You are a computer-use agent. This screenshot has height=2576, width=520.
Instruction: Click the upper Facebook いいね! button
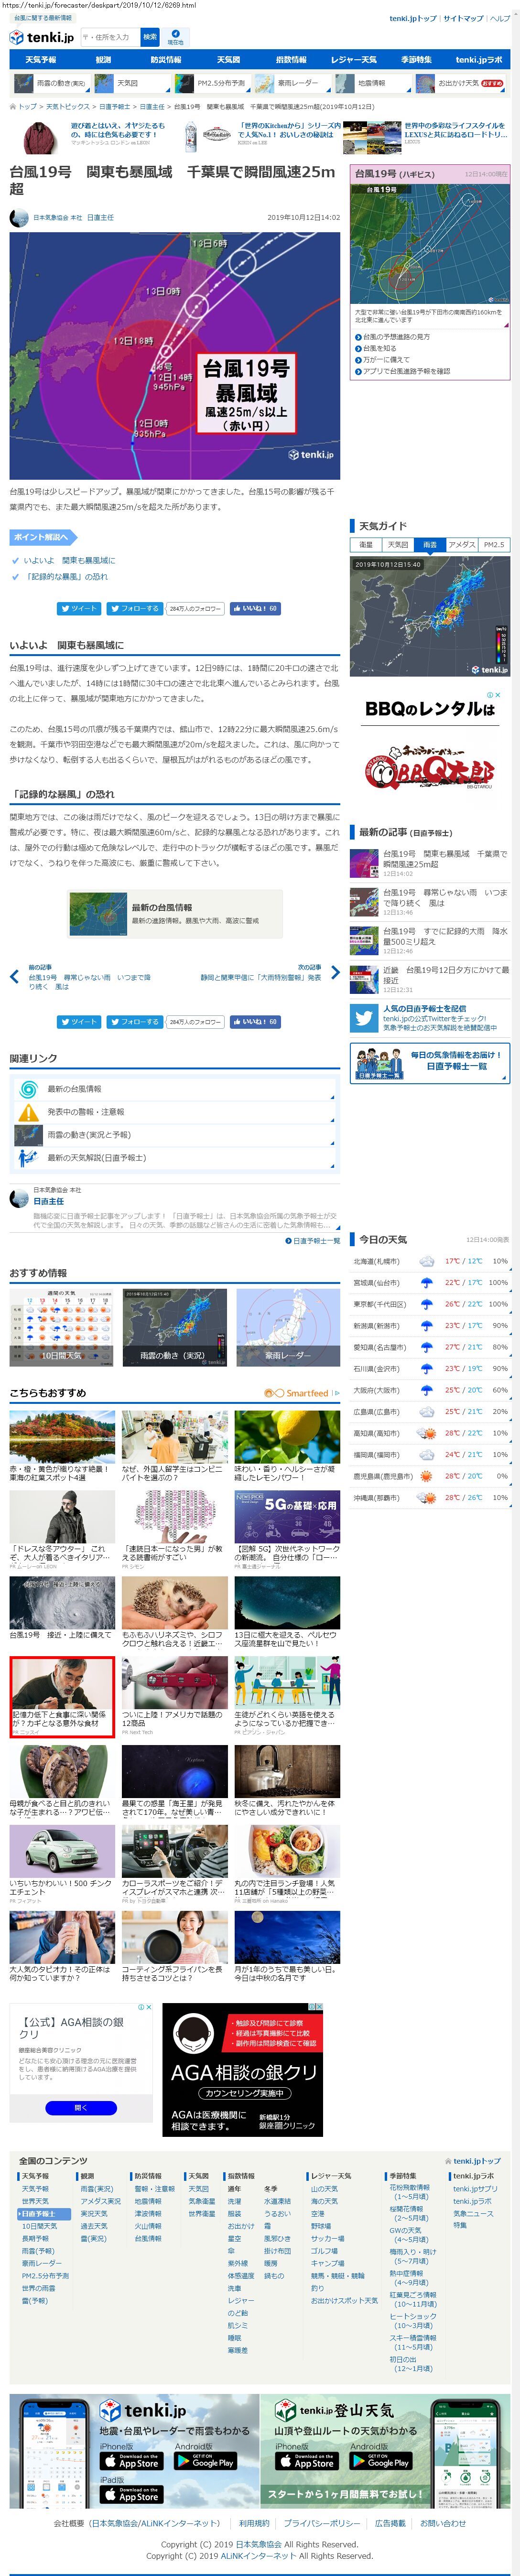pyautogui.click(x=255, y=608)
